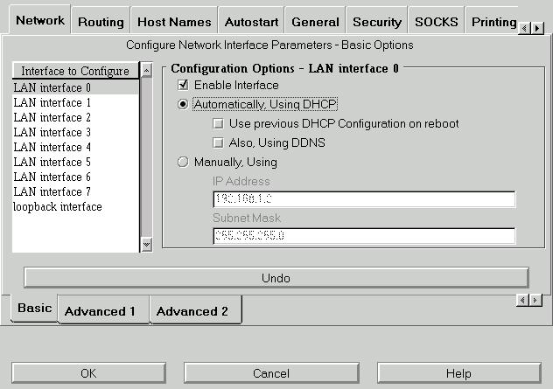
Task: Select LAN interface 0 in list
Action: pyautogui.click(x=75, y=87)
